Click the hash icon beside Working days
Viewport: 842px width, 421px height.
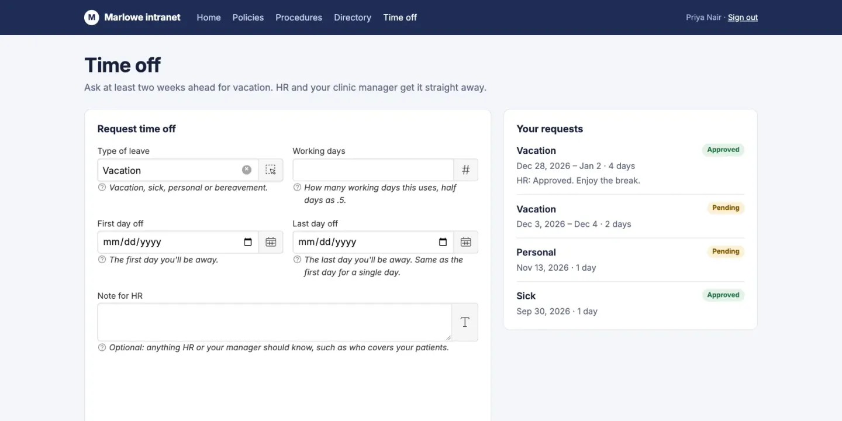pos(466,170)
